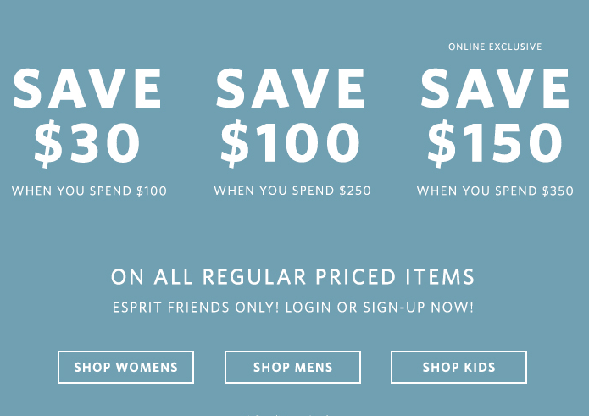Select the large $150 savings amount
The width and height of the screenshot is (589, 416).
[495, 143]
